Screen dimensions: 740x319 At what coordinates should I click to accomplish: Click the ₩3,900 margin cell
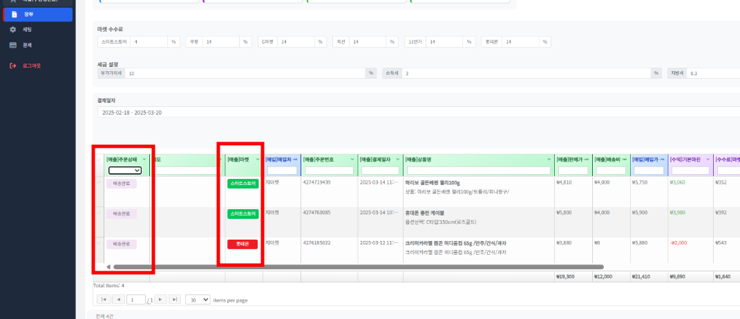[677, 213]
